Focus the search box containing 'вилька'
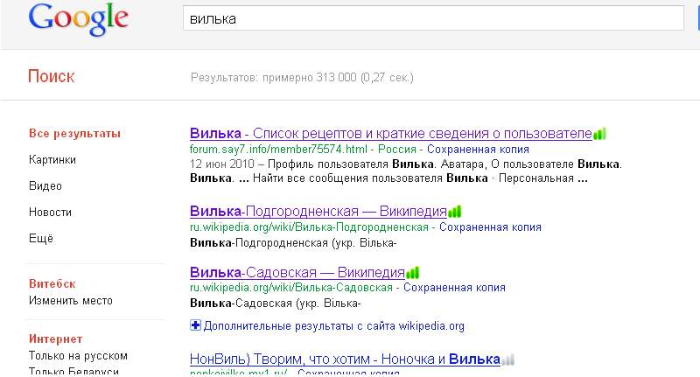Image resolution: width=700 pixels, height=377 pixels. coord(433,18)
